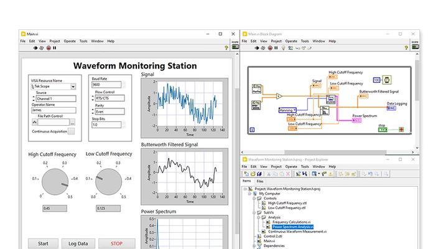The width and height of the screenshot is (438, 249).
Task: Run the VI from Block Diagram toolbar
Action: click(x=257, y=48)
